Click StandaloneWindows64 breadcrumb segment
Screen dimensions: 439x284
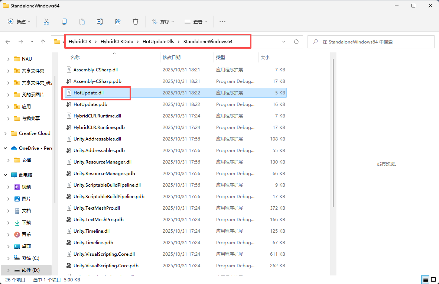point(208,42)
